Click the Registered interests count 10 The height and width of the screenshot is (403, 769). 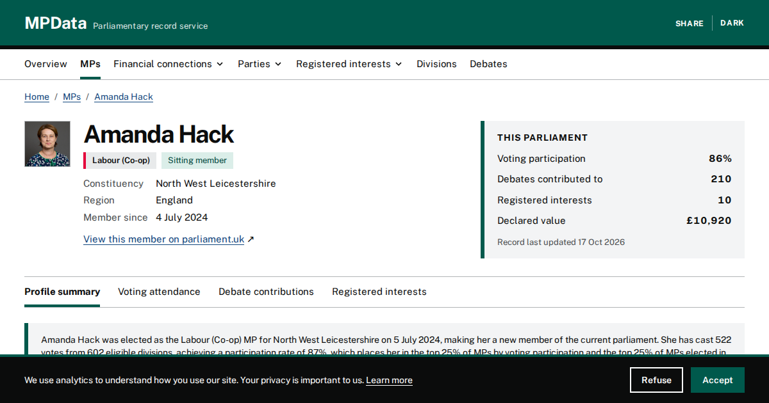[x=724, y=200]
